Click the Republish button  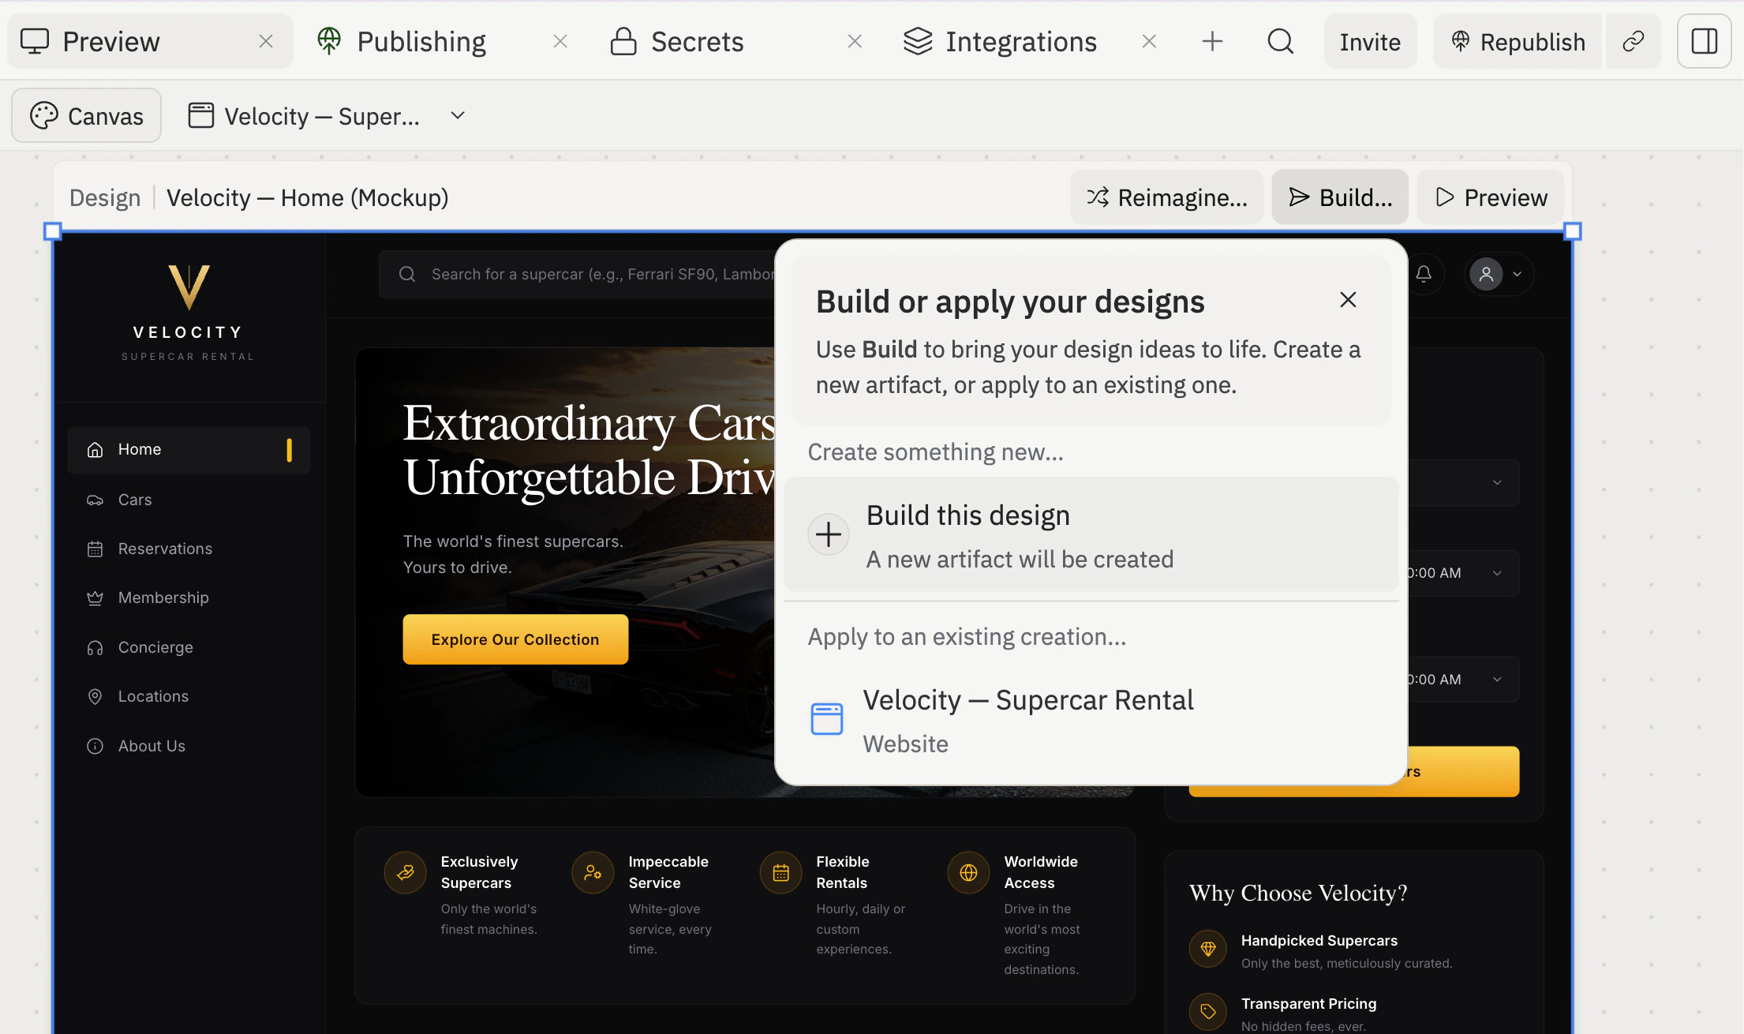(x=1518, y=41)
